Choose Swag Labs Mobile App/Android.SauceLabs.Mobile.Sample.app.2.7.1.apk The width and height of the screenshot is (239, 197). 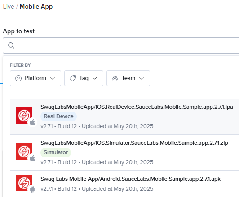[130, 179]
